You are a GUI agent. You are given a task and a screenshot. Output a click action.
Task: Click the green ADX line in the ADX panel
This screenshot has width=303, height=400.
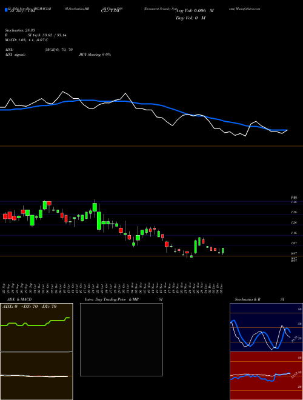point(35,322)
